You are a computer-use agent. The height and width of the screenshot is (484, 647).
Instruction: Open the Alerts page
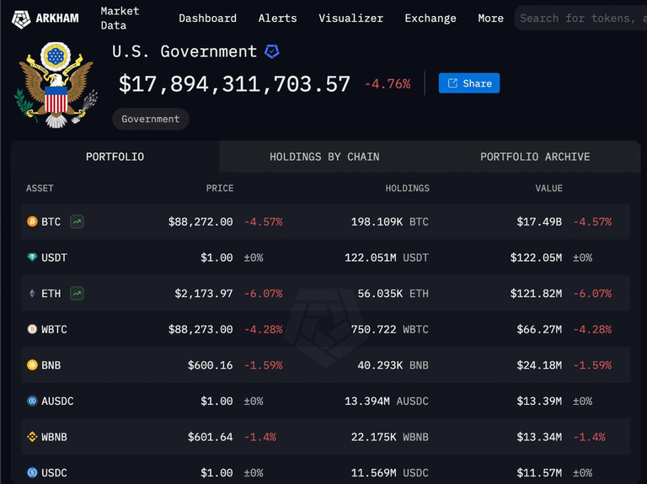[x=278, y=19]
